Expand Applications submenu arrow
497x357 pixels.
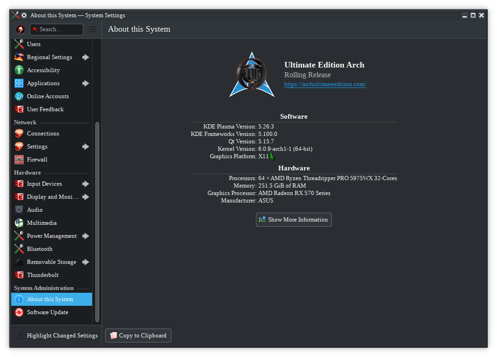[x=86, y=83]
